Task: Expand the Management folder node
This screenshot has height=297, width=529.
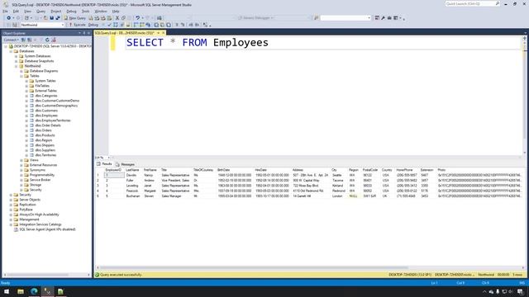Action: pyautogui.click(x=11, y=219)
